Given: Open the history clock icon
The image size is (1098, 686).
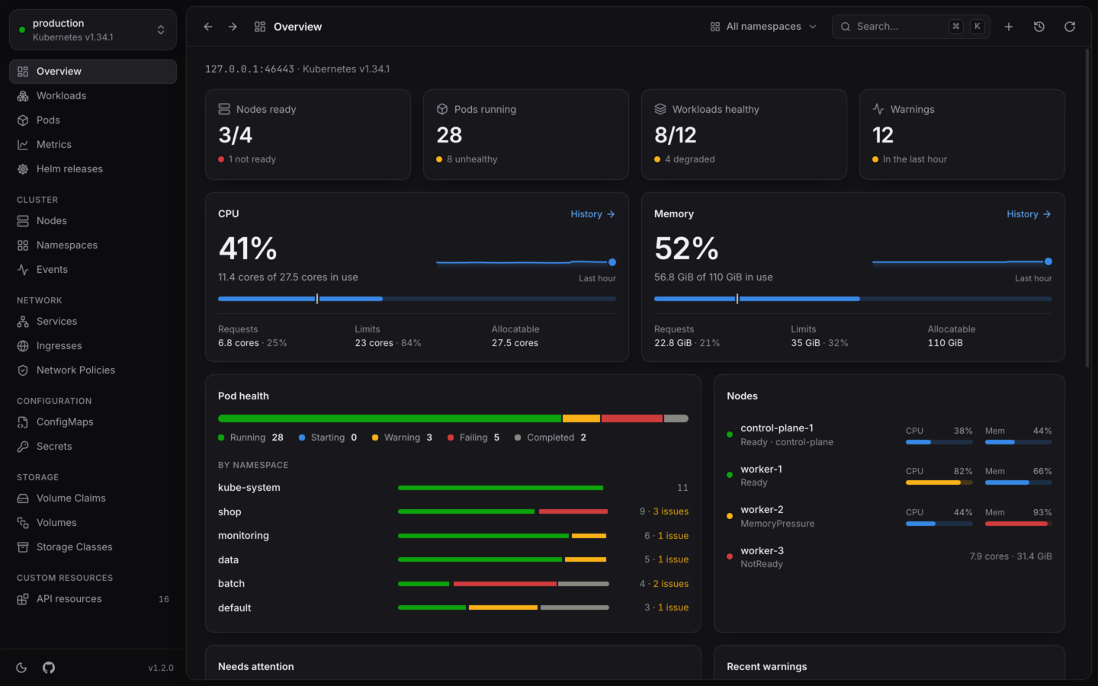Looking at the screenshot, I should 1039,27.
